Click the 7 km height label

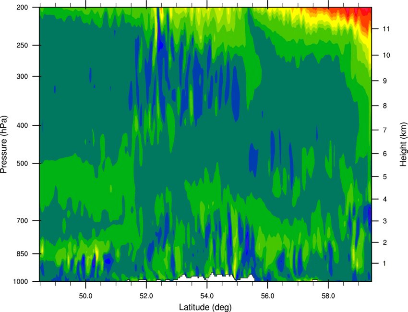pos(385,130)
